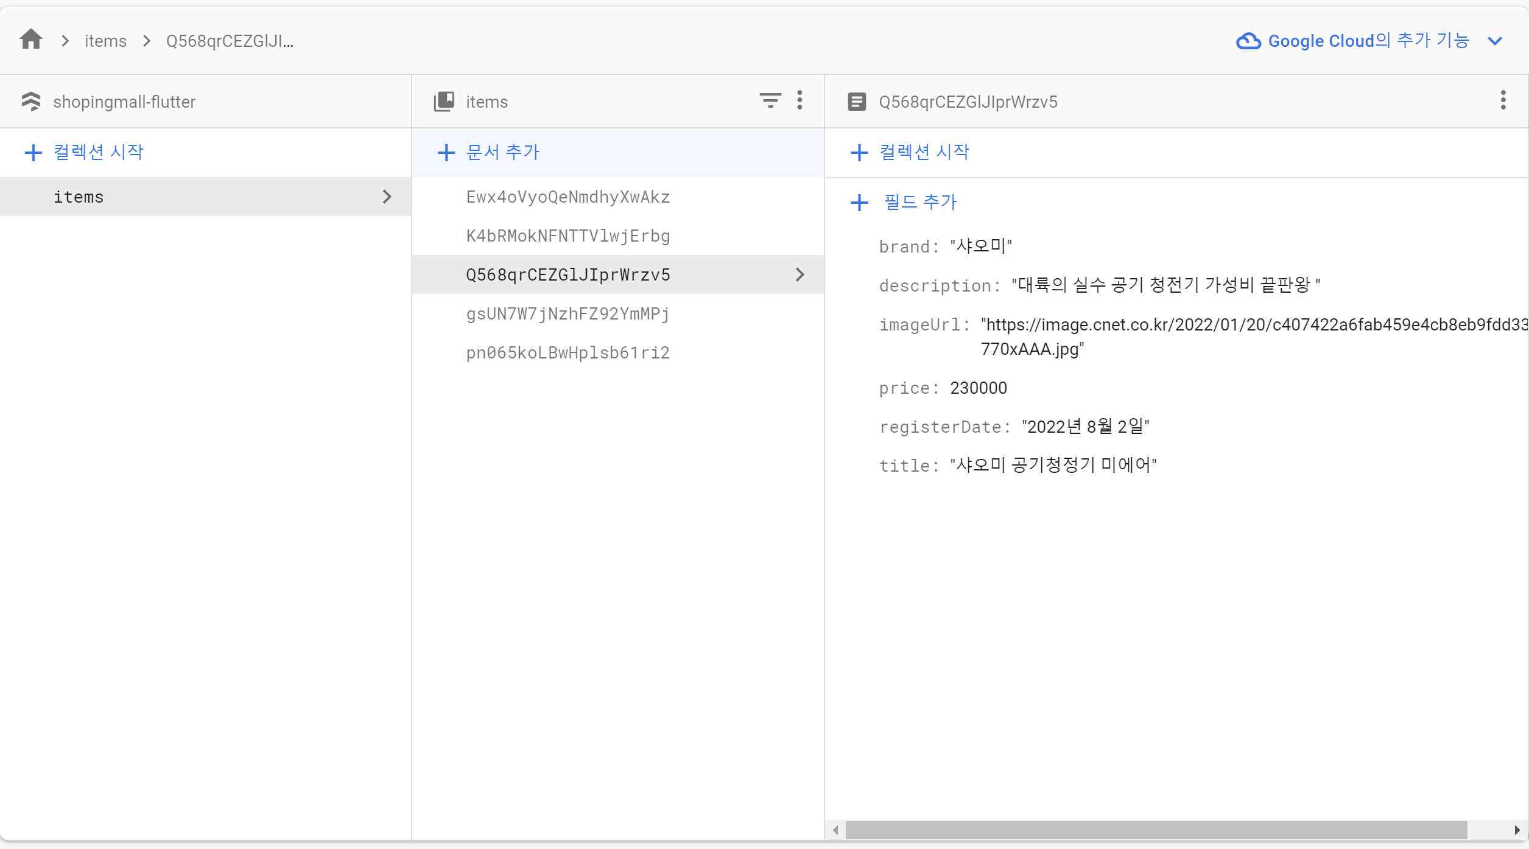The height and width of the screenshot is (849, 1529).
Task: Click the document icon next to Q568qrCEZGlJIprWrzv5
Action: coord(857,101)
